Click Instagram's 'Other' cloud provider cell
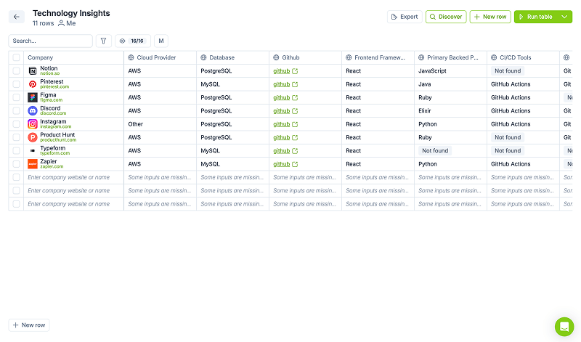581x342 pixels. click(160, 124)
